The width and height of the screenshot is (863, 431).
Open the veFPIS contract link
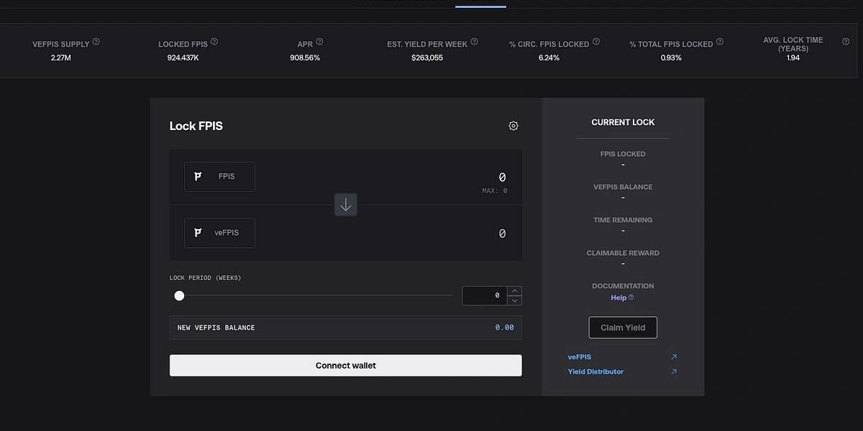[580, 357]
